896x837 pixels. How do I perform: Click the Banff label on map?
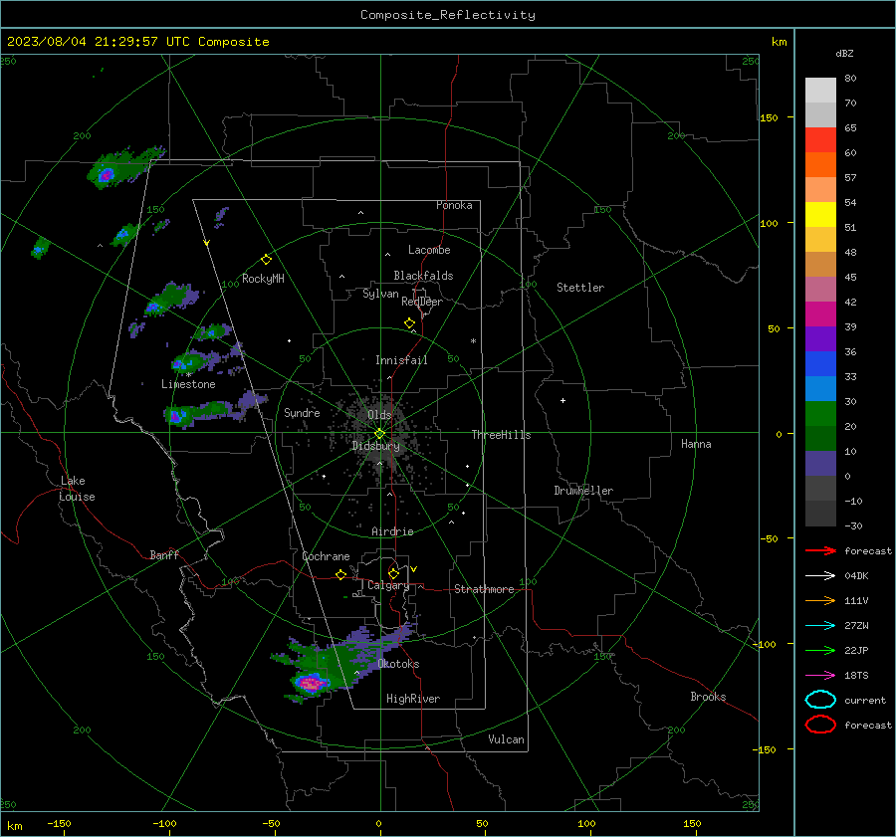pyautogui.click(x=164, y=555)
